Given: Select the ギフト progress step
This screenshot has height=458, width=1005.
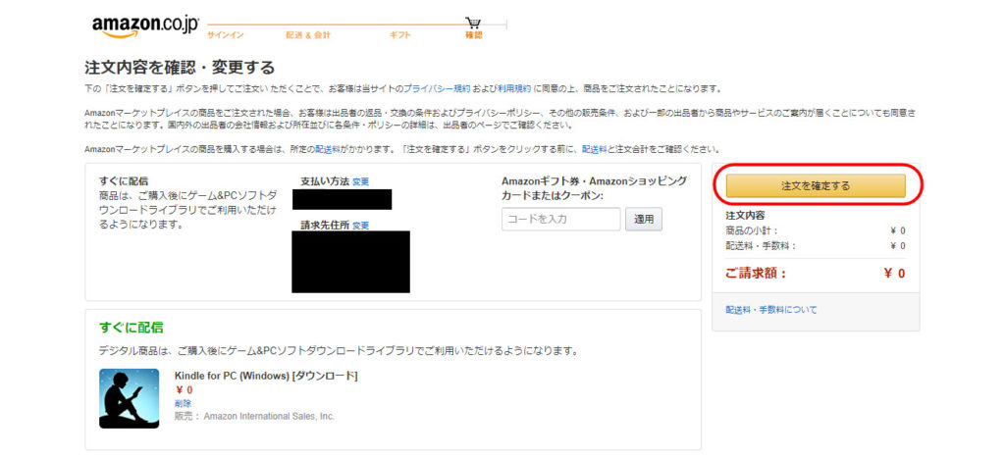Looking at the screenshot, I should click(400, 35).
